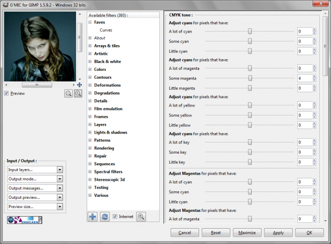Screen dimensions: 331x244
Task: Click the Some magenta value field showing 4
Action: 305,78
